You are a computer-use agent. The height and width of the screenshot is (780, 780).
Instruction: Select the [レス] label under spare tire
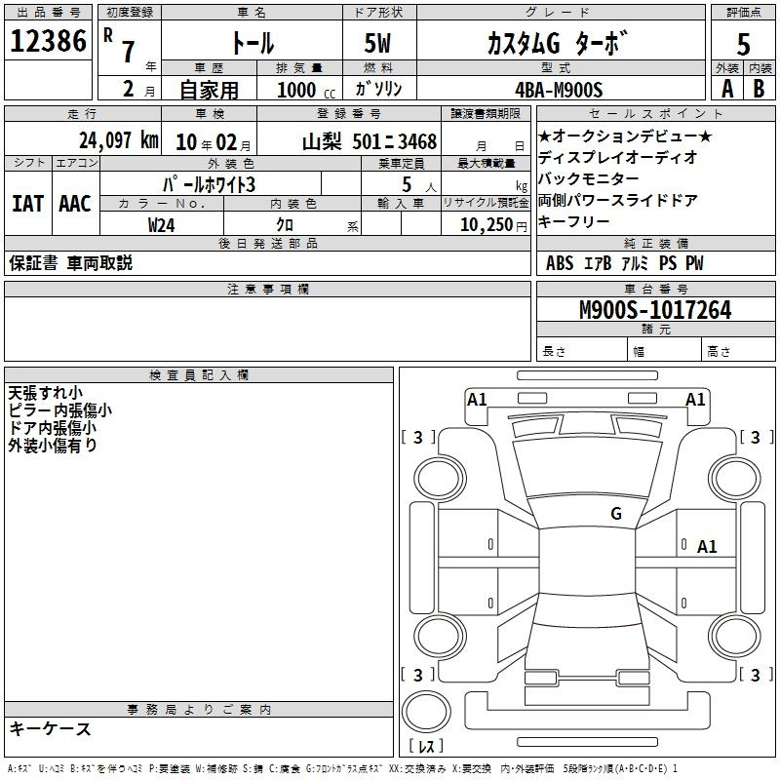(426, 747)
